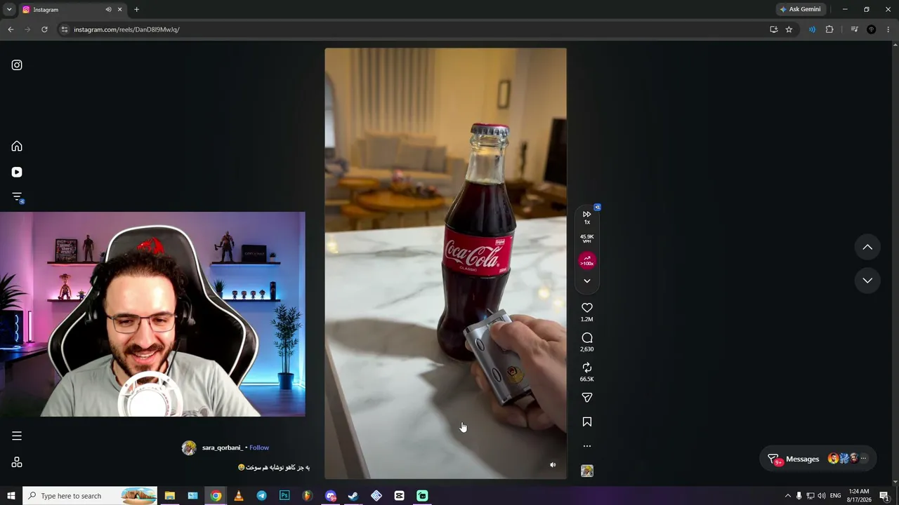This screenshot has width=899, height=505.
Task: Close the Instagram tab
Action: (x=119, y=10)
